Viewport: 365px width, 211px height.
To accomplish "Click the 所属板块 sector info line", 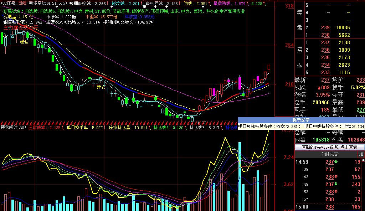I will [124, 11].
